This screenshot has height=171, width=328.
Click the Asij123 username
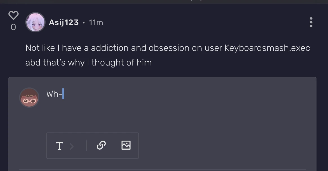pyautogui.click(x=64, y=22)
